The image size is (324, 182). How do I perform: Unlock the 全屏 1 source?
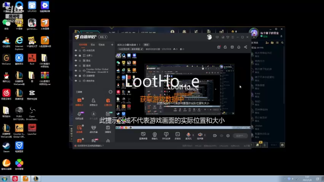click(x=80, y=55)
